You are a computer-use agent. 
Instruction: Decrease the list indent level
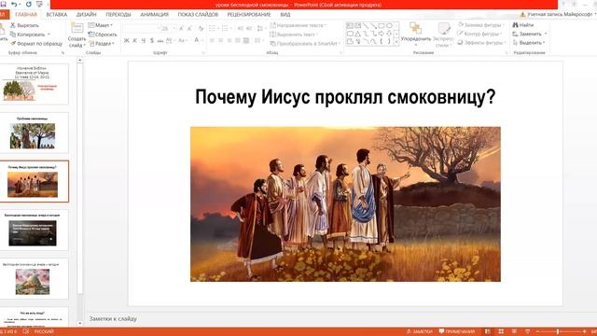pyautogui.click(x=241, y=29)
